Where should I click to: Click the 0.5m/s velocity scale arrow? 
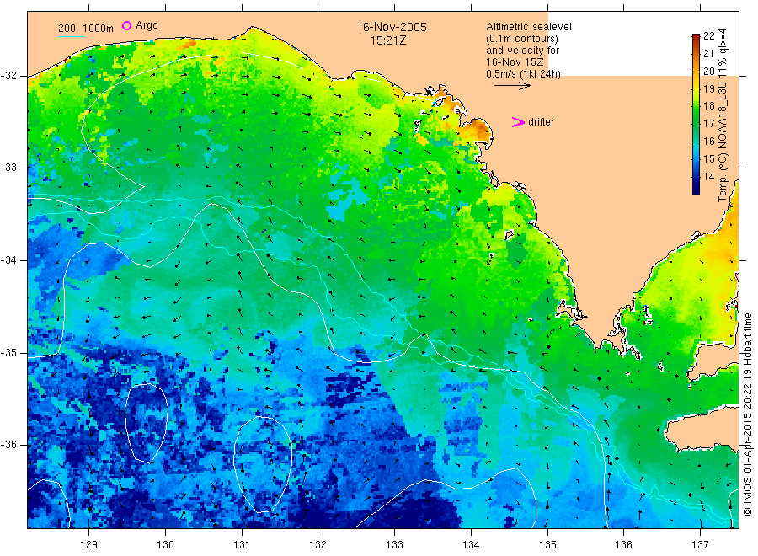pos(512,86)
